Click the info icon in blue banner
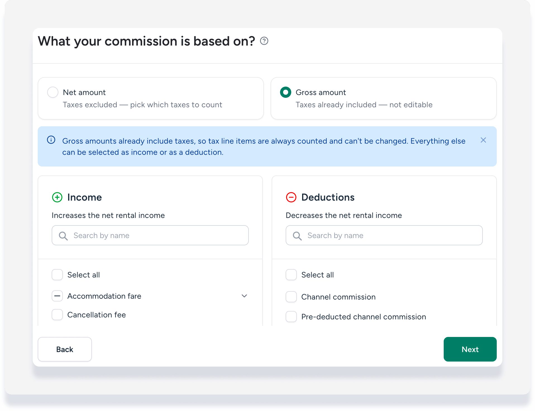The width and height of the screenshot is (535, 411). [51, 140]
